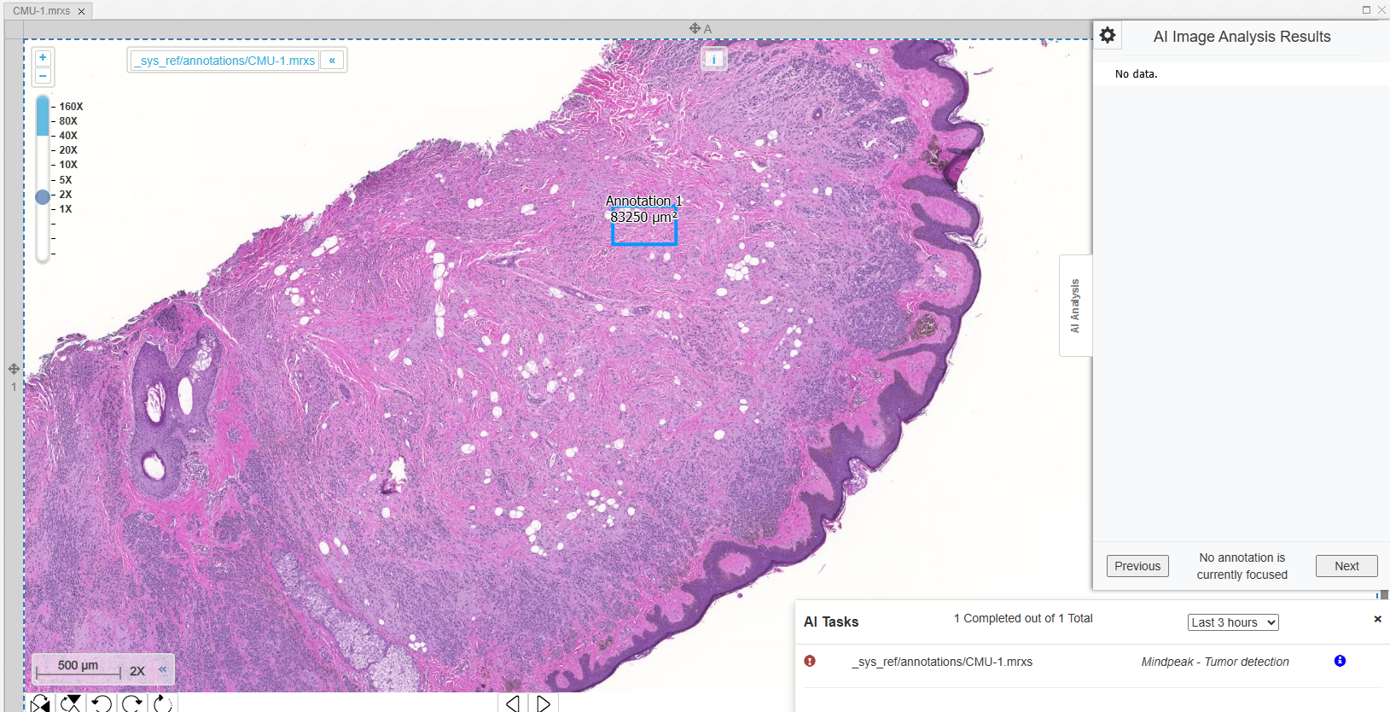Collapse the slide name label
The image size is (1390, 712).
click(x=332, y=61)
